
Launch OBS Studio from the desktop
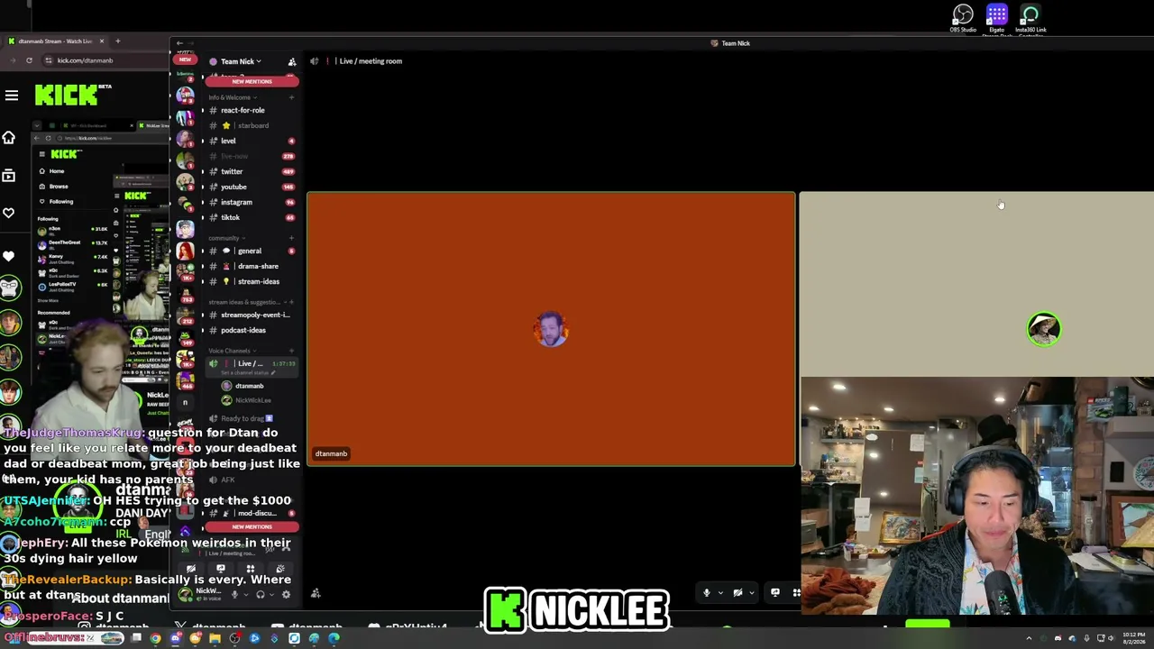(x=963, y=18)
